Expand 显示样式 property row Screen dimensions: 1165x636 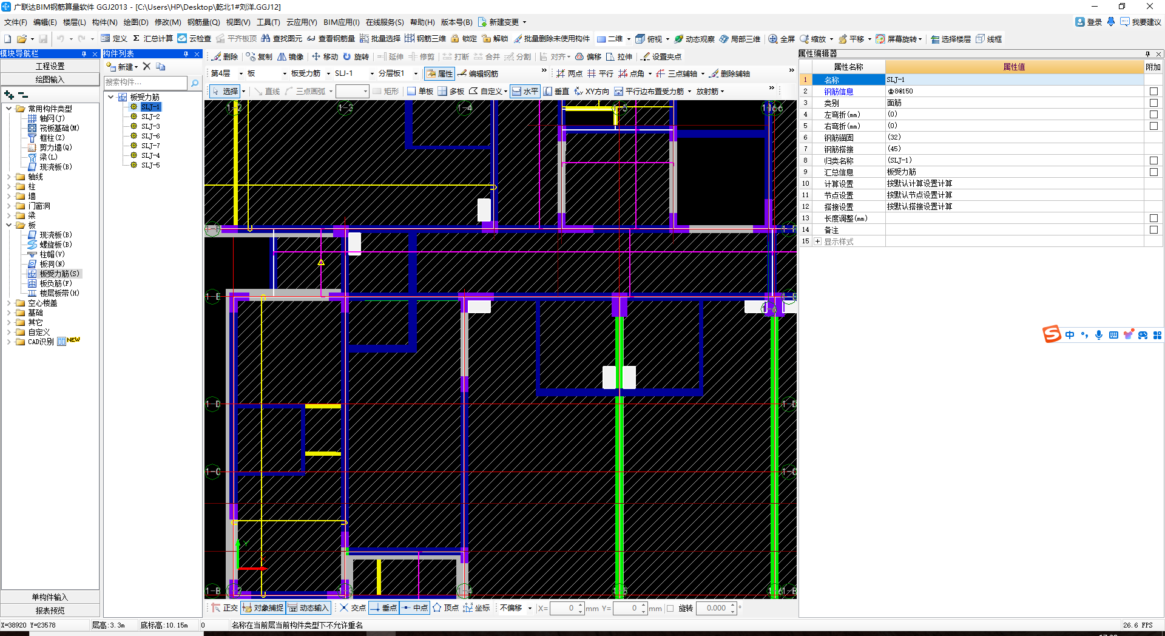click(817, 241)
